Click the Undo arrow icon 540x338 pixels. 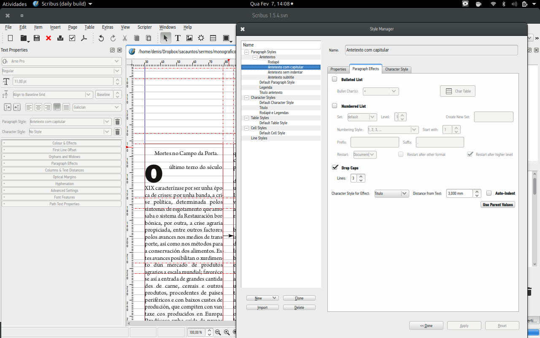101,38
